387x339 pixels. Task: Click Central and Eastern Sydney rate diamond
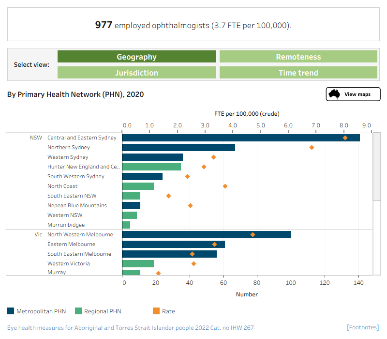[345, 138]
